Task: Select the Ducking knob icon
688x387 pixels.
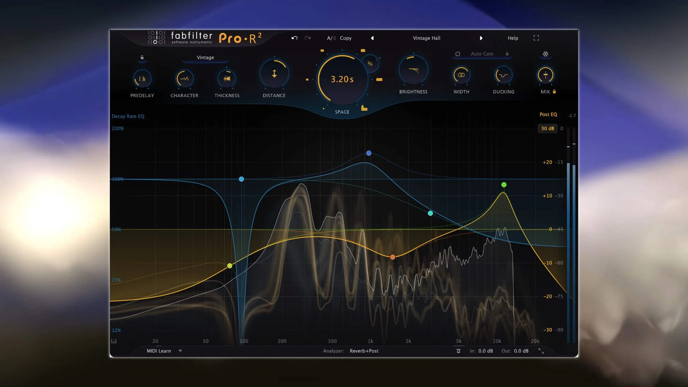Action: pyautogui.click(x=503, y=75)
